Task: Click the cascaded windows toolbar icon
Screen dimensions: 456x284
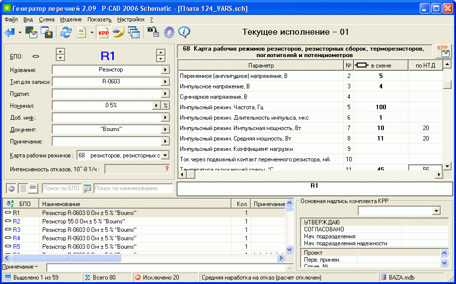Action: 134,33
